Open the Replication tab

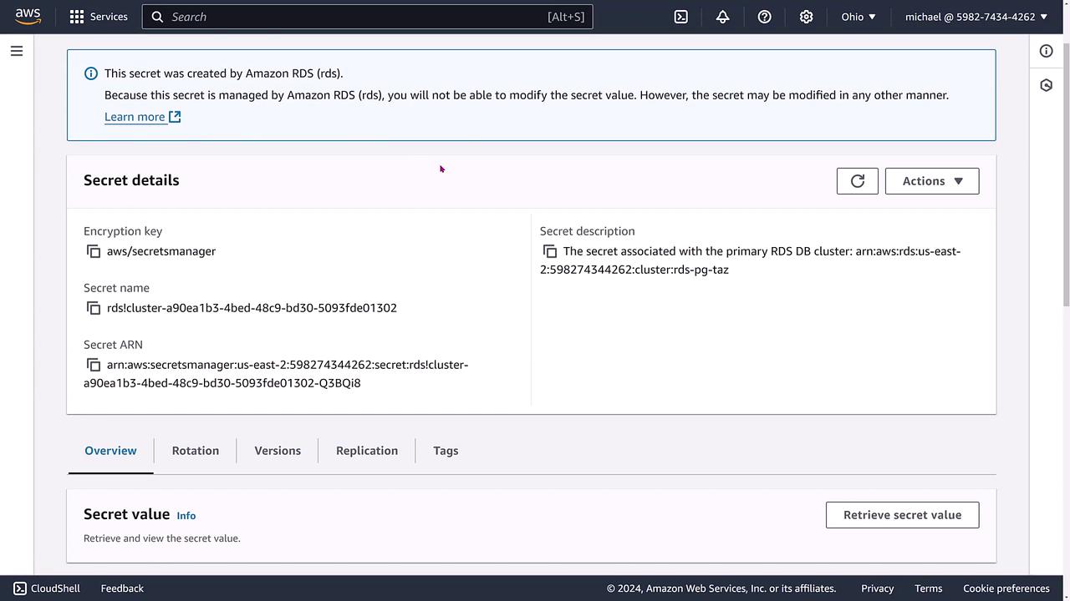click(x=367, y=451)
